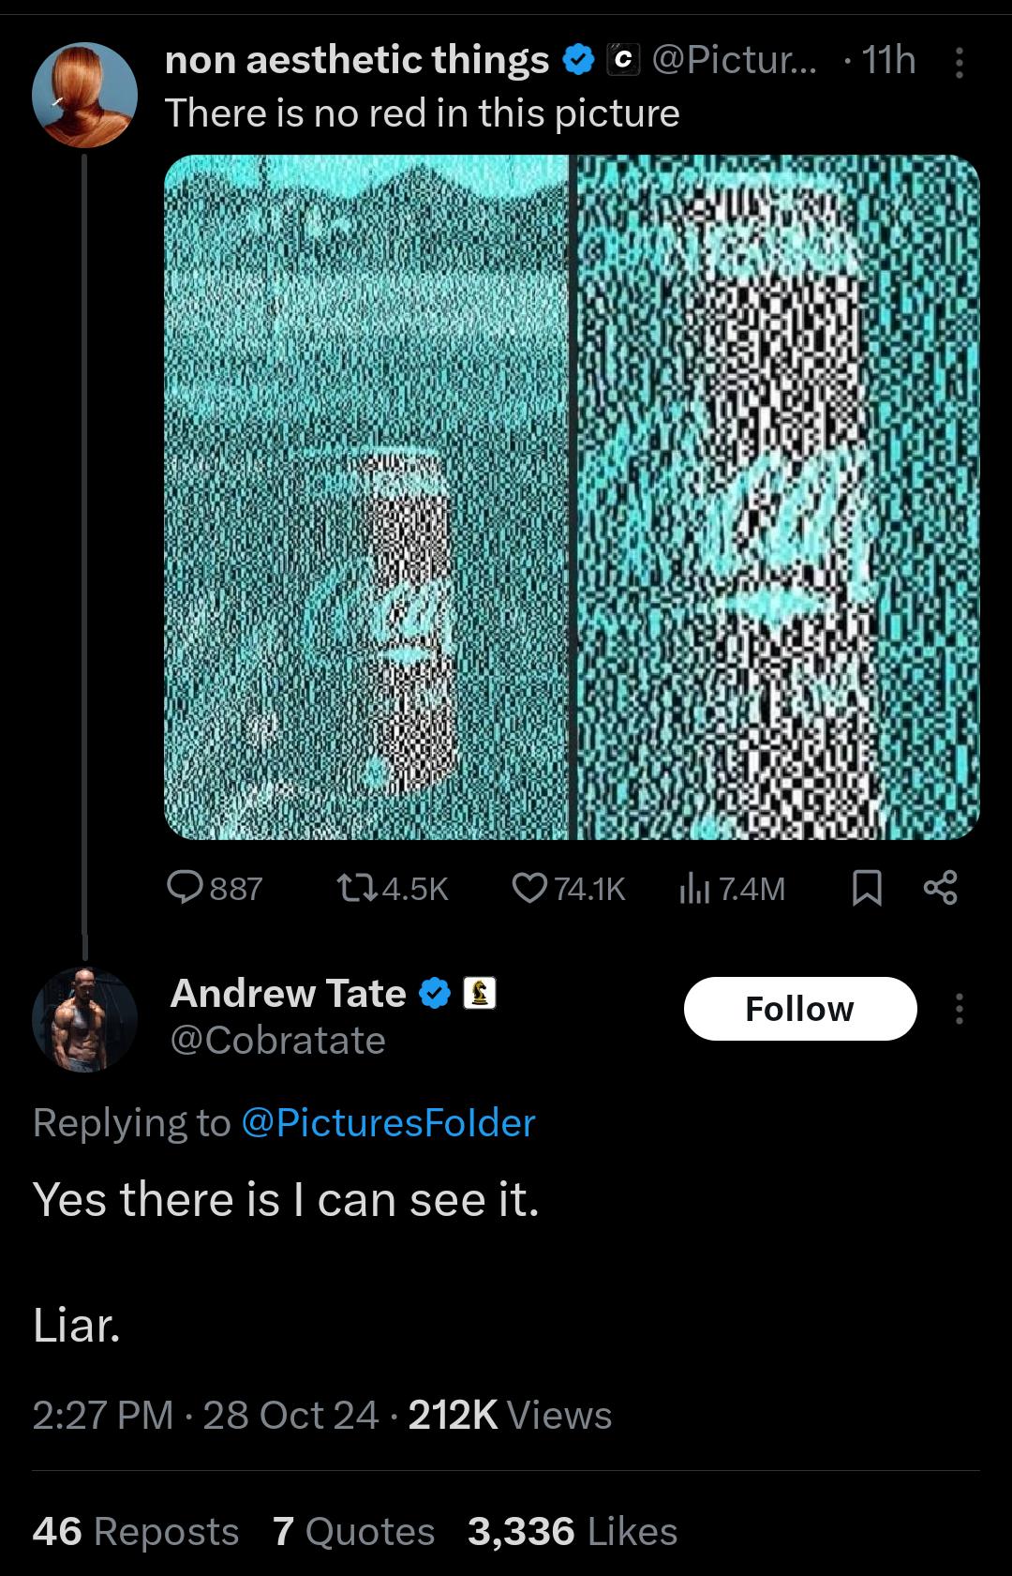The height and width of the screenshot is (1576, 1012).
Task: Share the original post via share icon
Action: pyautogui.click(x=940, y=888)
